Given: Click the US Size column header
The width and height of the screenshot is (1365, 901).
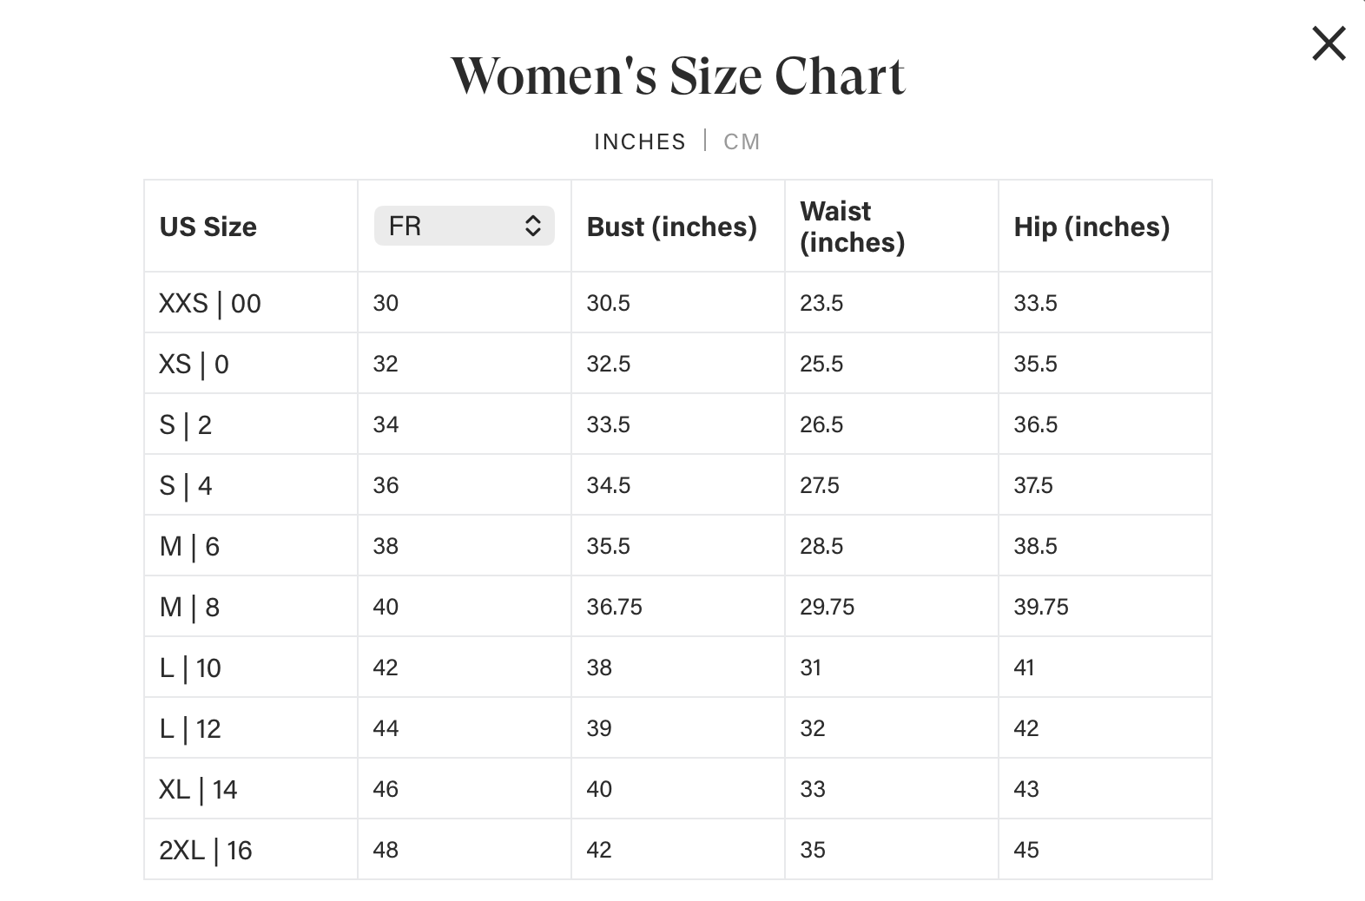Looking at the screenshot, I should pos(208,227).
